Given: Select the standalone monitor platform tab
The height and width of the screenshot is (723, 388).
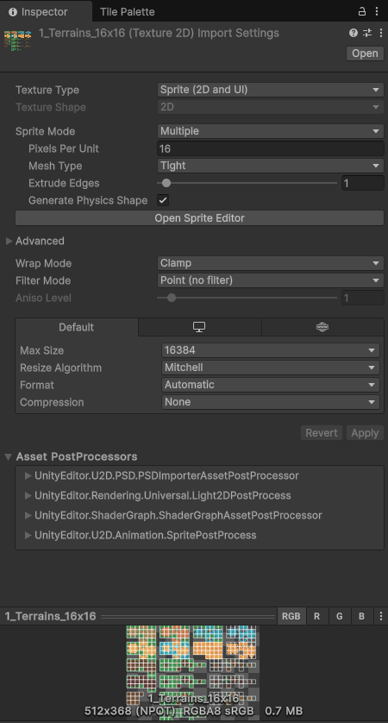Looking at the screenshot, I should pos(199,327).
